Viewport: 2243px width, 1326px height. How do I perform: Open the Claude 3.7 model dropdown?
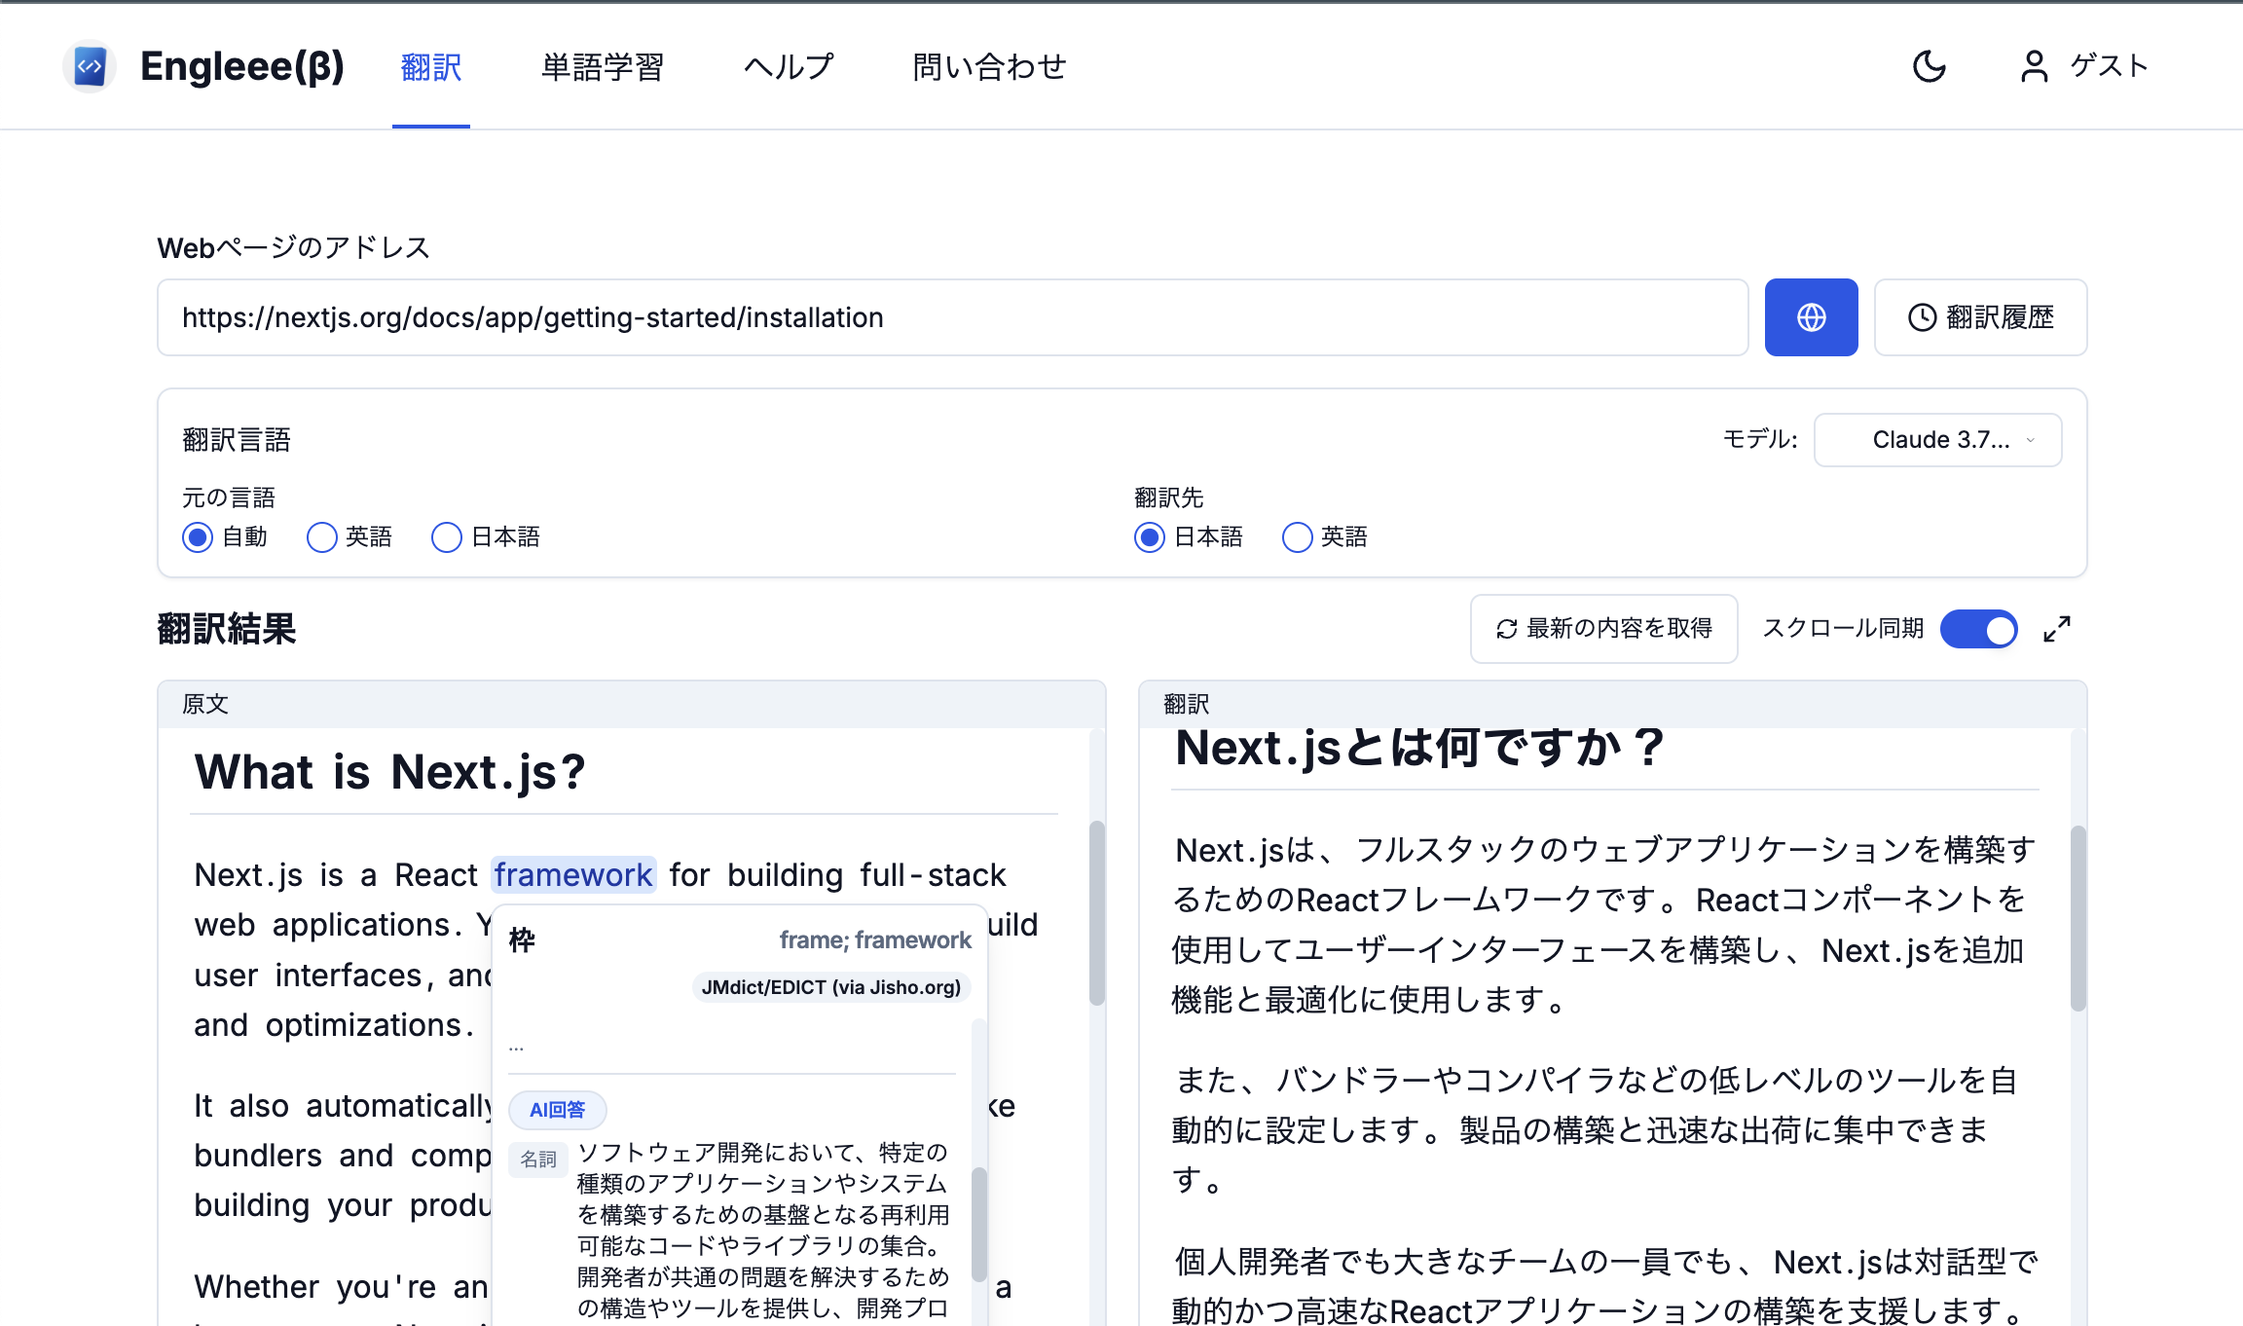pyautogui.click(x=1937, y=440)
